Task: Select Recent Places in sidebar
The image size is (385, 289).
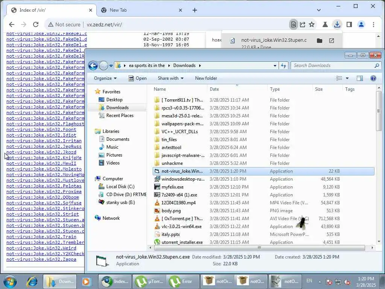Action: point(120,116)
